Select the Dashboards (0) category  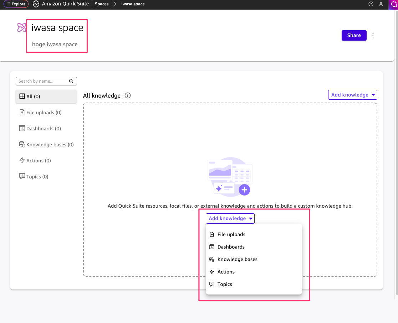pyautogui.click(x=46, y=129)
